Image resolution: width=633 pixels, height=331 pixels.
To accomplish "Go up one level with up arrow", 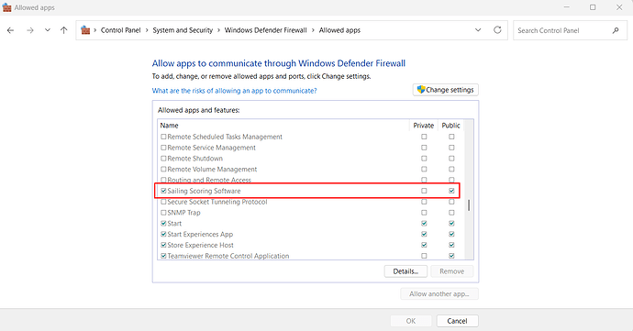I will (x=64, y=30).
